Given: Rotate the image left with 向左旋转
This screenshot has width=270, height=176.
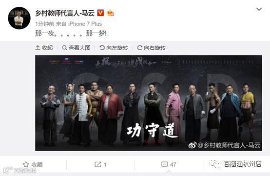Looking at the screenshot, I should point(114,48).
